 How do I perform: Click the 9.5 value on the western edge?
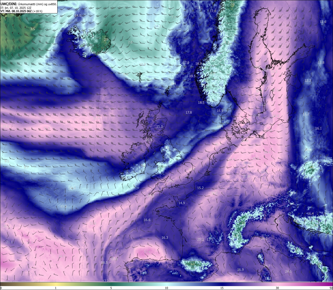7,161
